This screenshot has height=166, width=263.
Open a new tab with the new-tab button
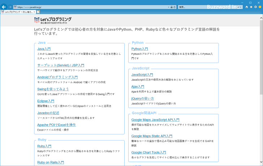(x=38, y=12)
